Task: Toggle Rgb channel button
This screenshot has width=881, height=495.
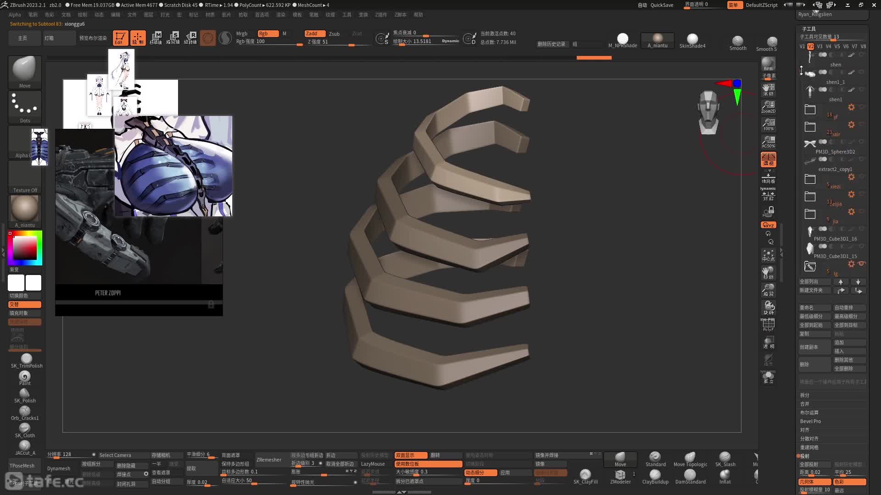Action: 268,33
